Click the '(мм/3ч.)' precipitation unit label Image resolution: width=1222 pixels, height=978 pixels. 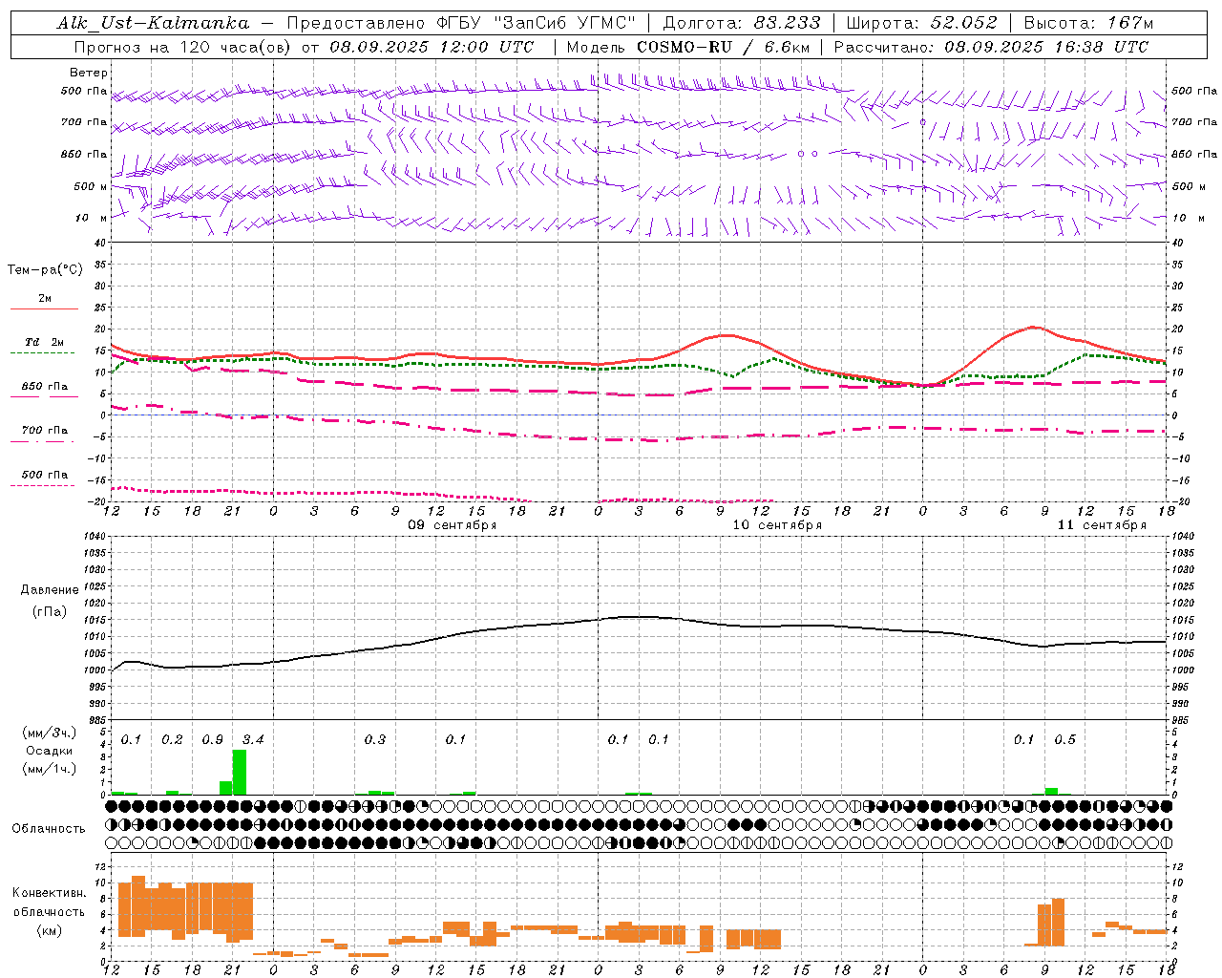[50, 733]
